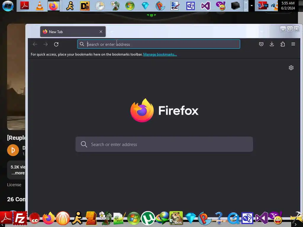
Task: Click the Firefox forward arrow
Action: pyautogui.click(x=45, y=44)
